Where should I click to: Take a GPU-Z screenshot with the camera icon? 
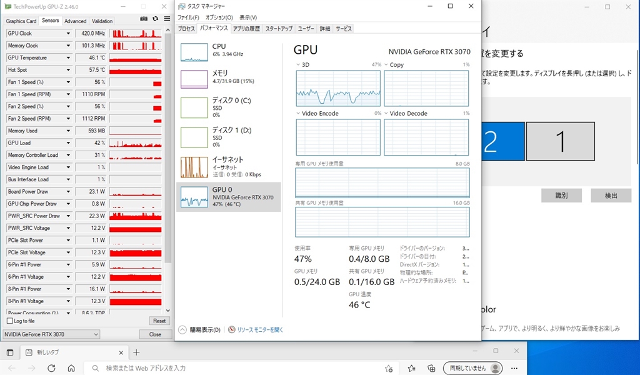point(144,19)
